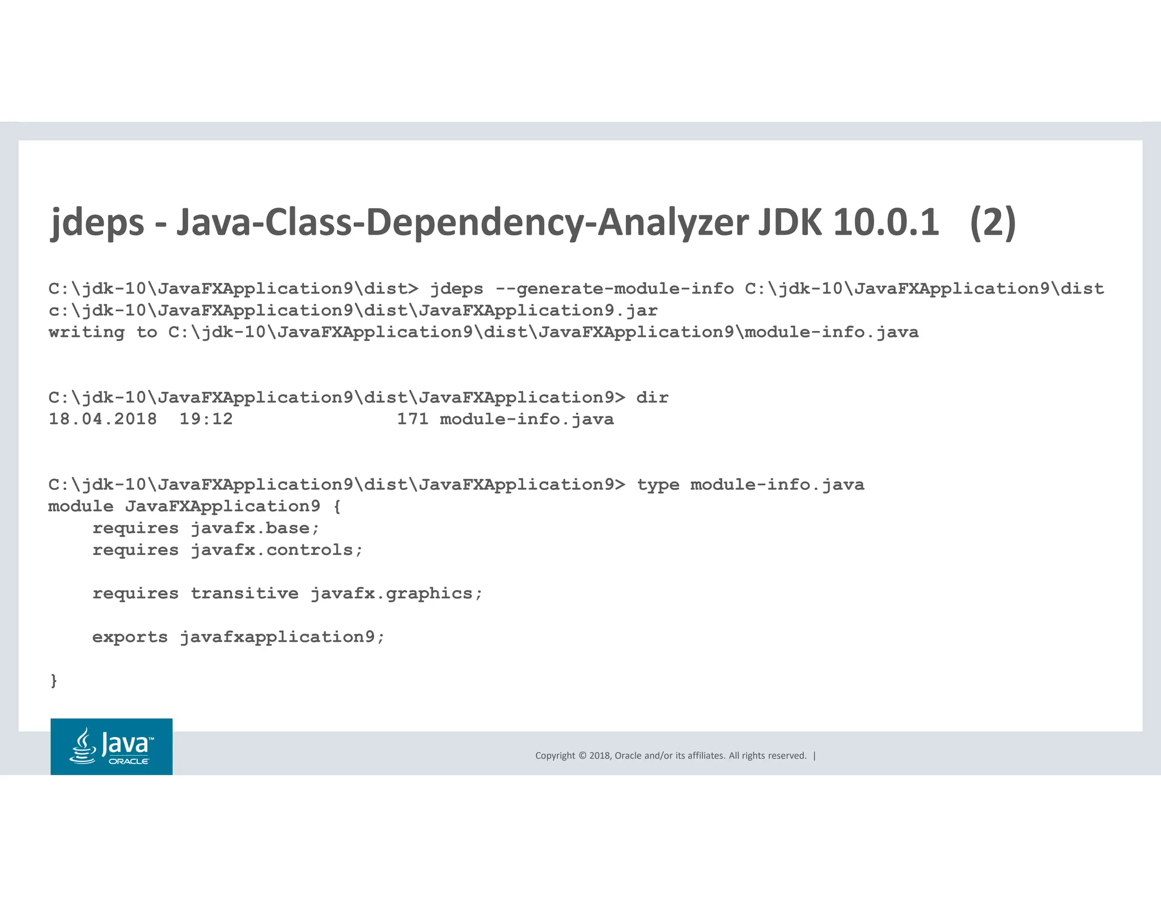The height and width of the screenshot is (897, 1161).
Task: Click the steaming cup in Java logo
Action: point(83,746)
